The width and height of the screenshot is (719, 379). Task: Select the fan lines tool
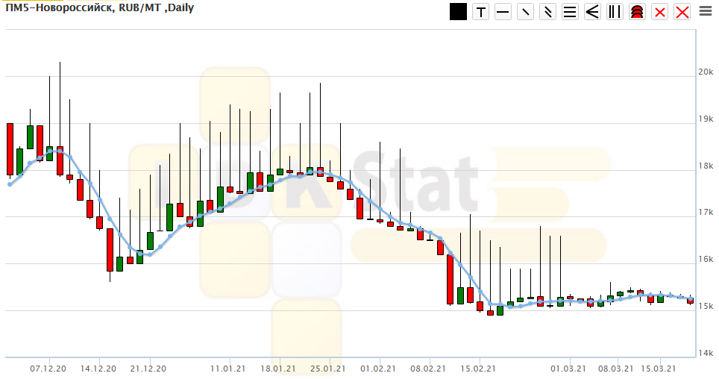[x=592, y=12]
